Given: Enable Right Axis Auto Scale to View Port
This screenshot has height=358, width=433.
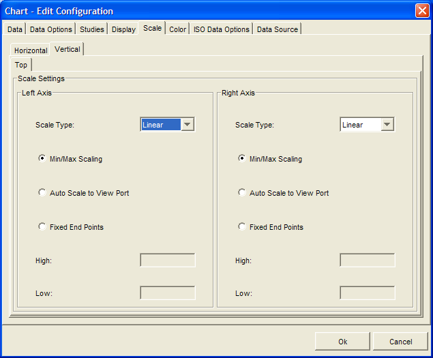Looking at the screenshot, I should [242, 192].
